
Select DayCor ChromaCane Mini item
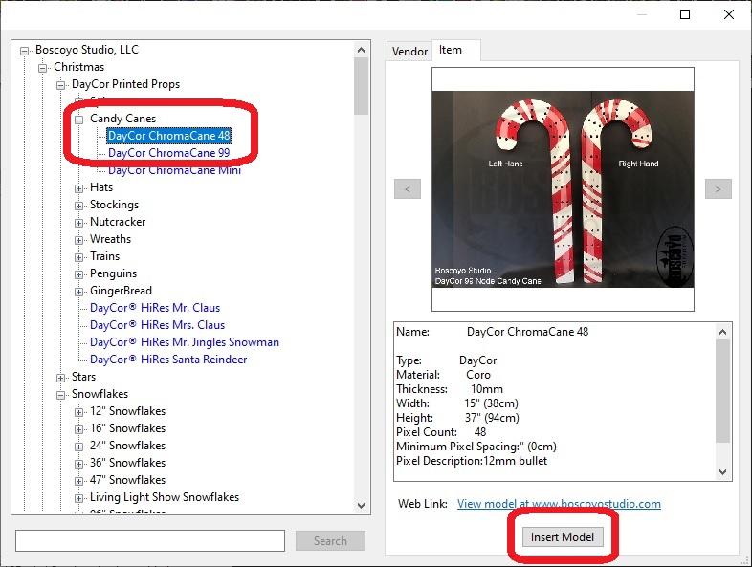[x=174, y=170]
